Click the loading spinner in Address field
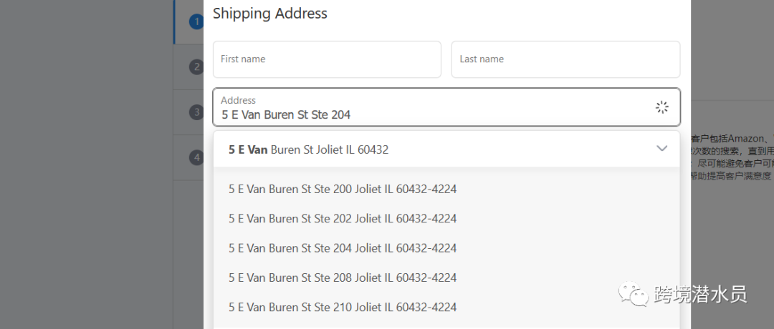The image size is (774, 329). (x=661, y=107)
